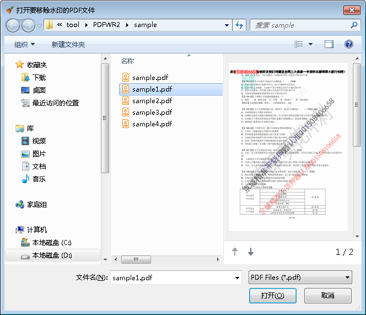Select sample1.pdf file

(171, 89)
